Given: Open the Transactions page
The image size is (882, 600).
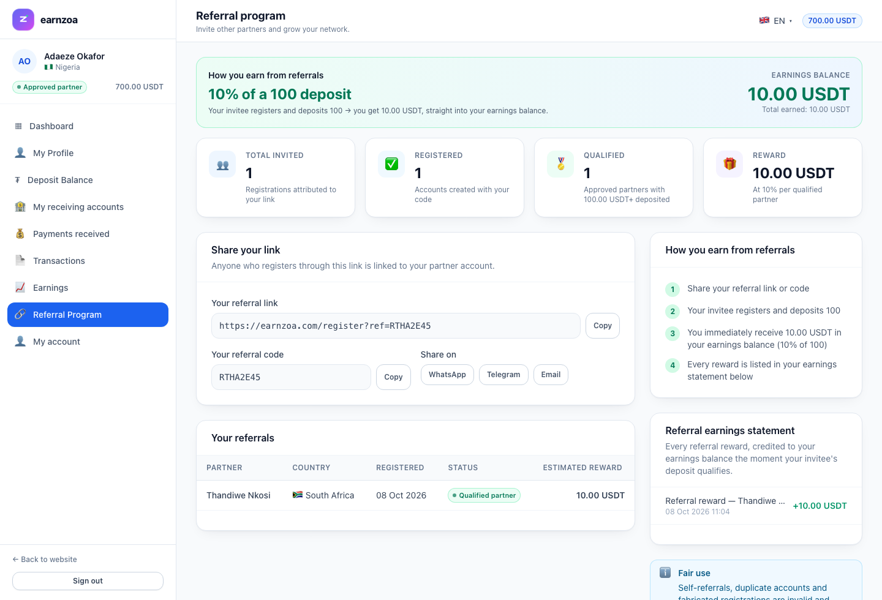Looking at the screenshot, I should click(88, 261).
